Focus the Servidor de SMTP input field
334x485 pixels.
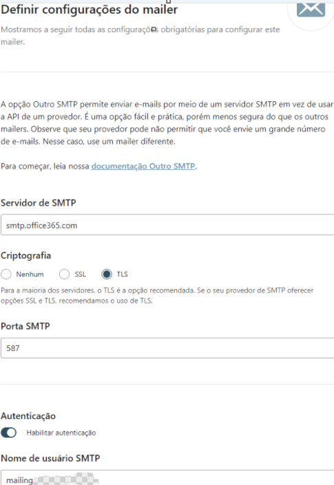pyautogui.click(x=167, y=225)
